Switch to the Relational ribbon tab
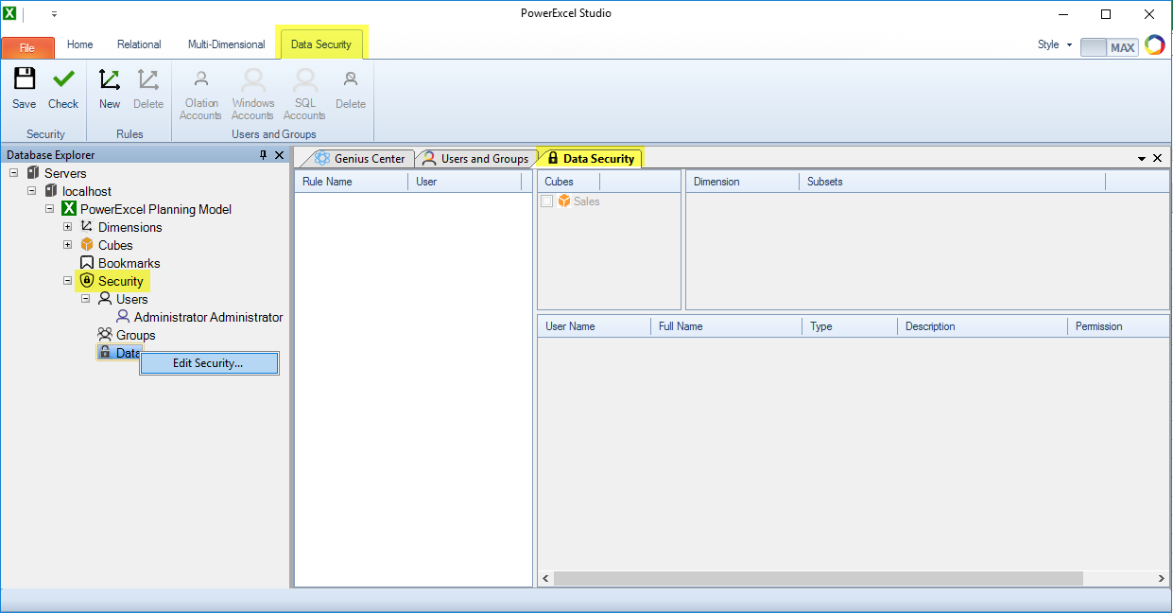 point(139,44)
